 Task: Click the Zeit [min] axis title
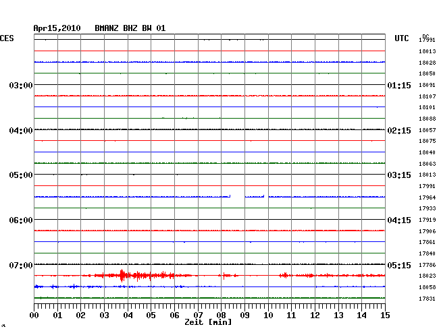pyautogui.click(x=208, y=322)
